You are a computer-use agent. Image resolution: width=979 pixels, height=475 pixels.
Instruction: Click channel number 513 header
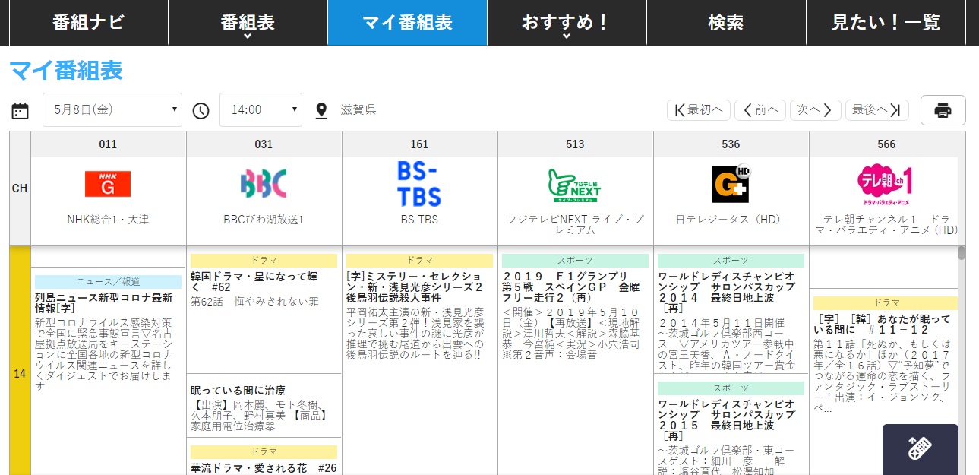point(575,144)
